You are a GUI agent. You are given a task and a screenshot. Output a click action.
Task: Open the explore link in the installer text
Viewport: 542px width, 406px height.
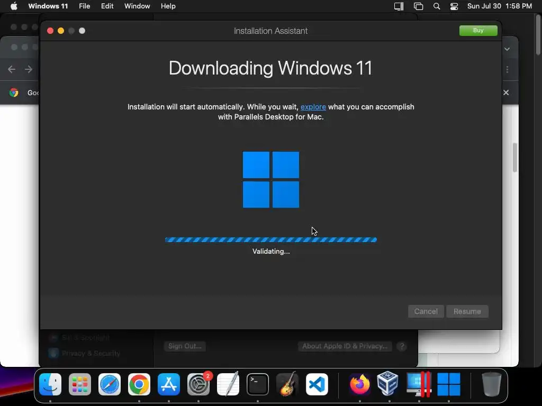[x=313, y=107]
